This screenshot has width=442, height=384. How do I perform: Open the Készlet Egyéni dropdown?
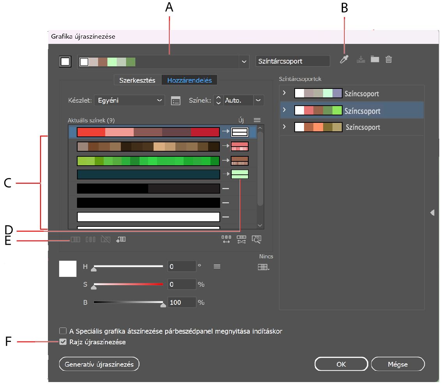click(x=129, y=100)
